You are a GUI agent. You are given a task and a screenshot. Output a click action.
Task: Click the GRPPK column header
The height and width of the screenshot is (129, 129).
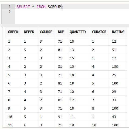coord(13,32)
